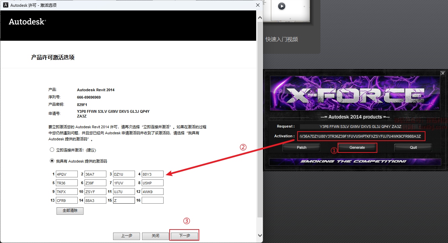Image resolution: width=448 pixels, height=243 pixels.
Task: Click activation code field 14 containing 88A3
Action: 95,200
